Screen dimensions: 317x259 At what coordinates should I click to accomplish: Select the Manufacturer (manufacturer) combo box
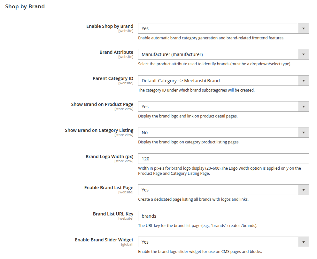click(x=223, y=54)
